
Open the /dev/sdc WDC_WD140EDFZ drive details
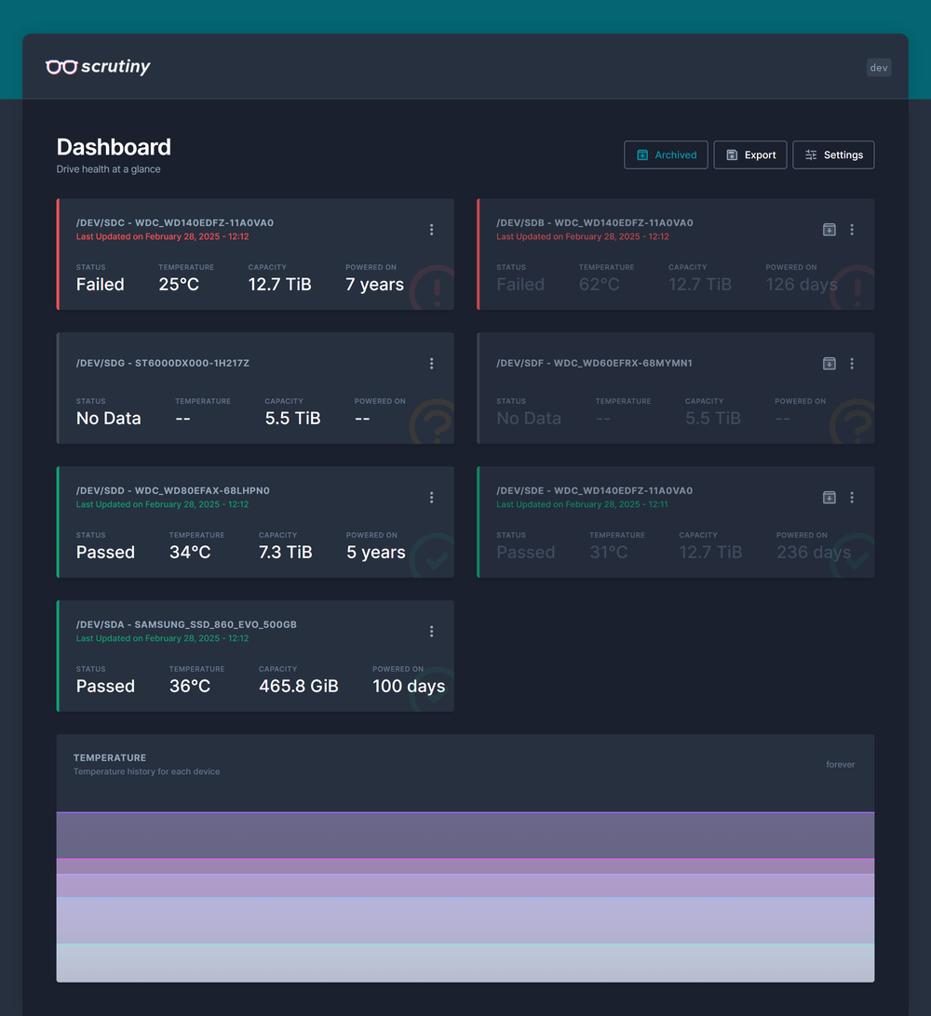pos(175,223)
